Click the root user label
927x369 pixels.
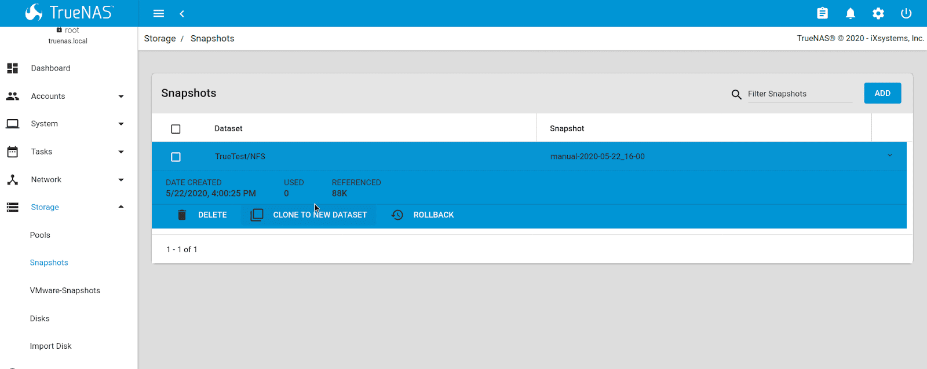(x=72, y=30)
